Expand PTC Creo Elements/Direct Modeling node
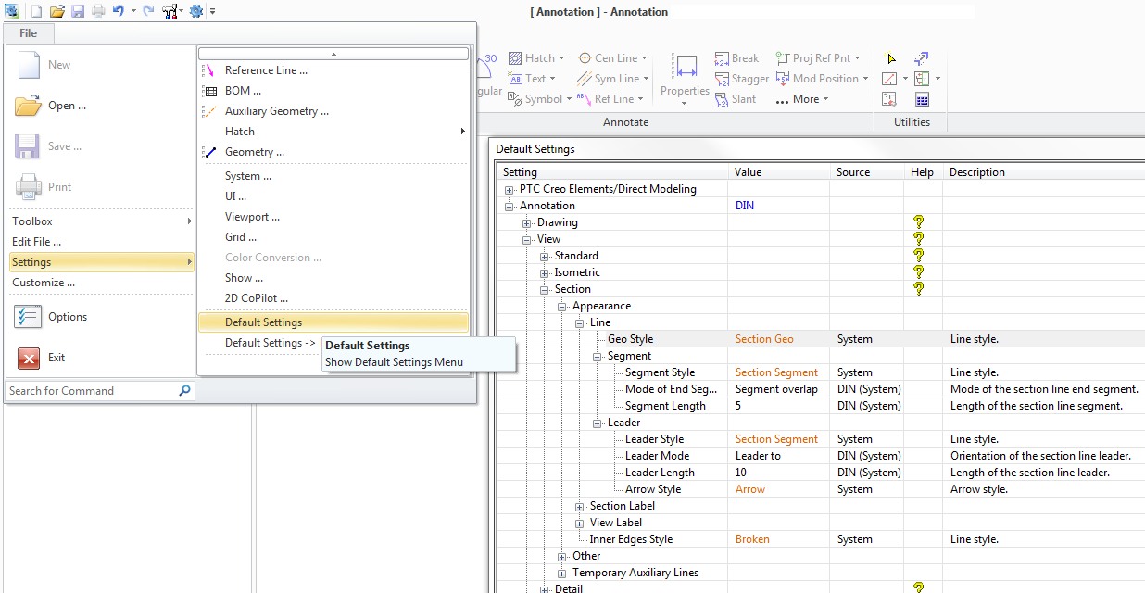The height and width of the screenshot is (593, 1145). pyautogui.click(x=510, y=189)
